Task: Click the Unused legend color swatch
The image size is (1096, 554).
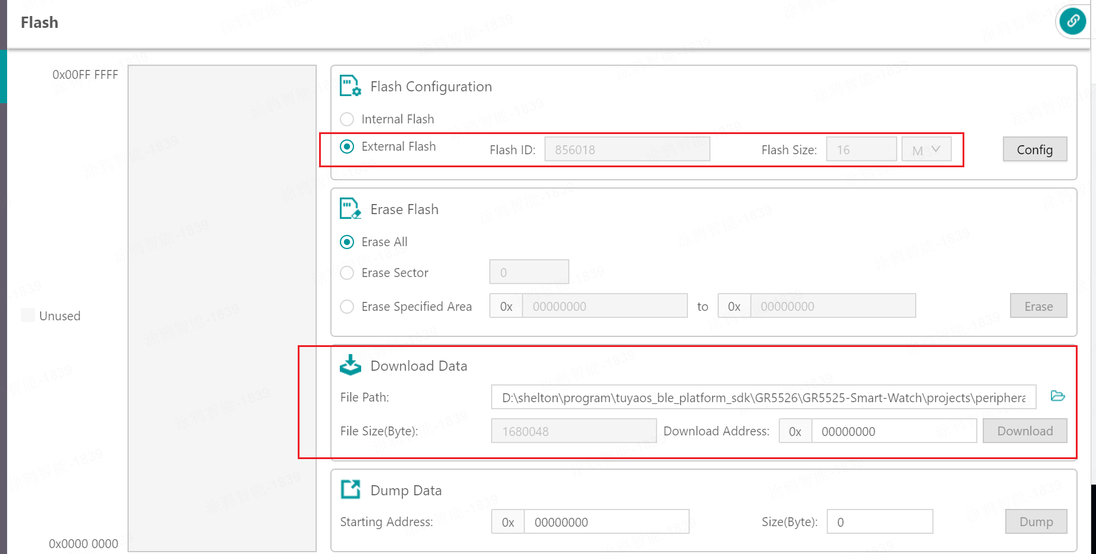Action: [27, 315]
